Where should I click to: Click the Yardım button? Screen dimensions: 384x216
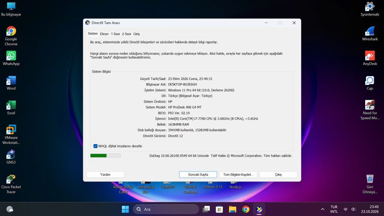click(x=105, y=175)
